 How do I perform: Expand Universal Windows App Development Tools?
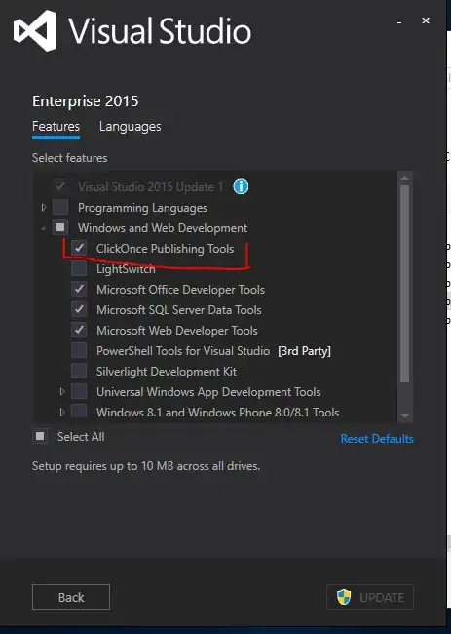(62, 392)
